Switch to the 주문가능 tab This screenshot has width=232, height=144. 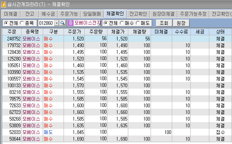[69, 14]
